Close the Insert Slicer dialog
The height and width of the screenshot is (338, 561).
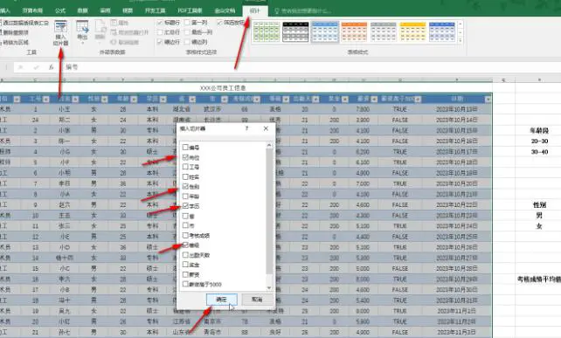pos(266,128)
